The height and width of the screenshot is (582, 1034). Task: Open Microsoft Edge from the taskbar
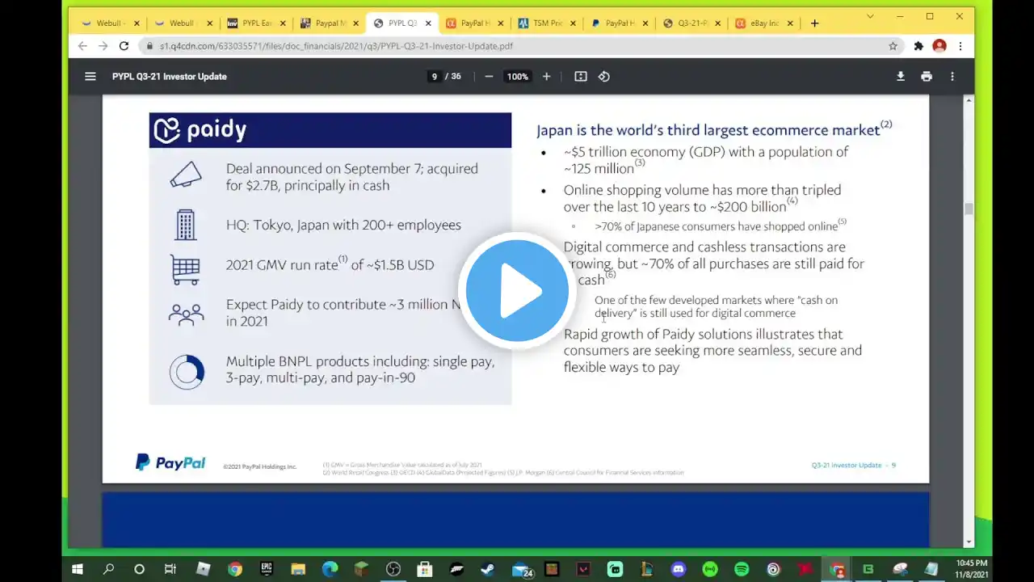[x=330, y=569]
